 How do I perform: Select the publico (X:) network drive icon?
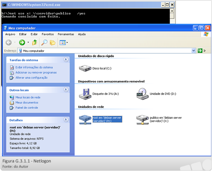tap(142, 120)
